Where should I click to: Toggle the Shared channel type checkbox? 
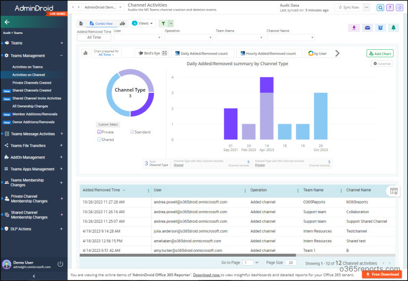click(x=99, y=139)
